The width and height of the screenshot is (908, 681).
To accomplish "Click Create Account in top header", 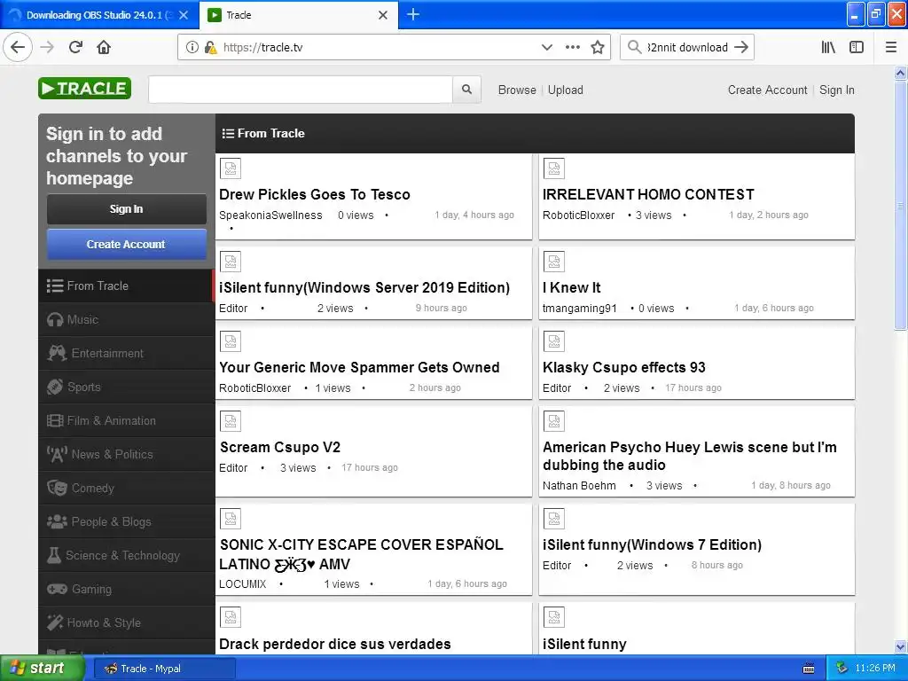I will click(767, 90).
